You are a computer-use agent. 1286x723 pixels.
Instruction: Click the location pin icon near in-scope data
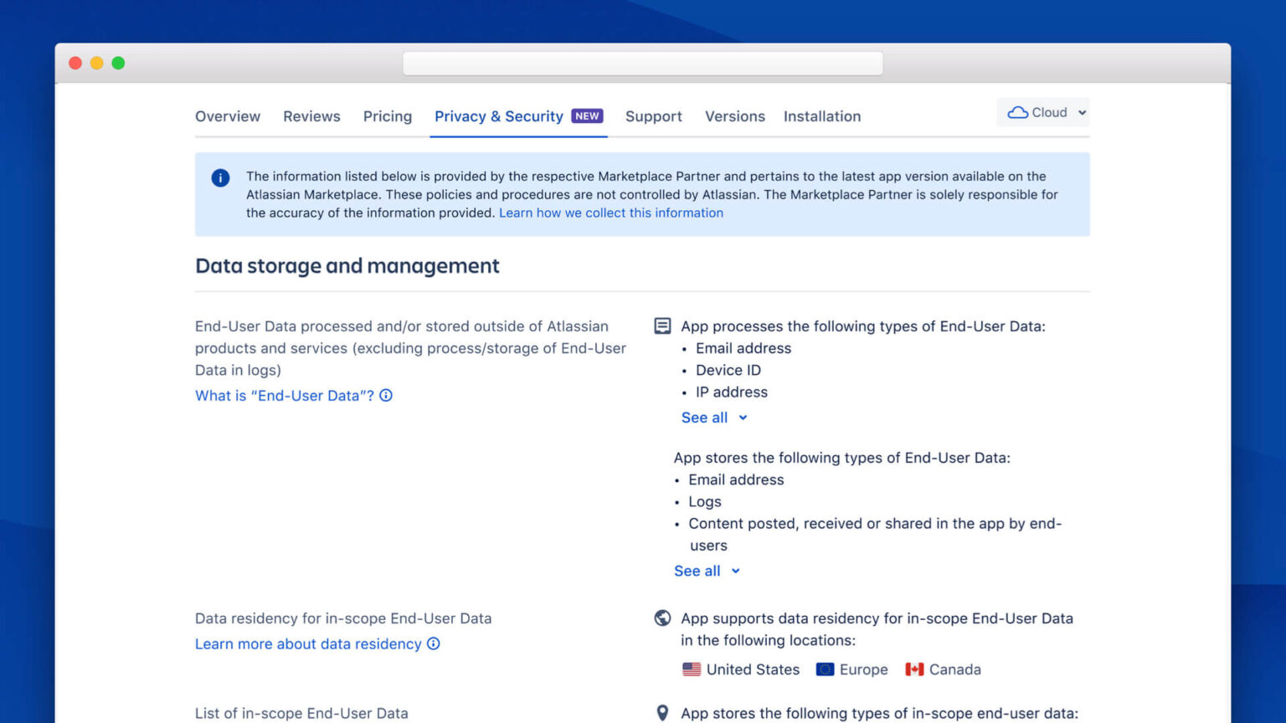click(x=662, y=712)
